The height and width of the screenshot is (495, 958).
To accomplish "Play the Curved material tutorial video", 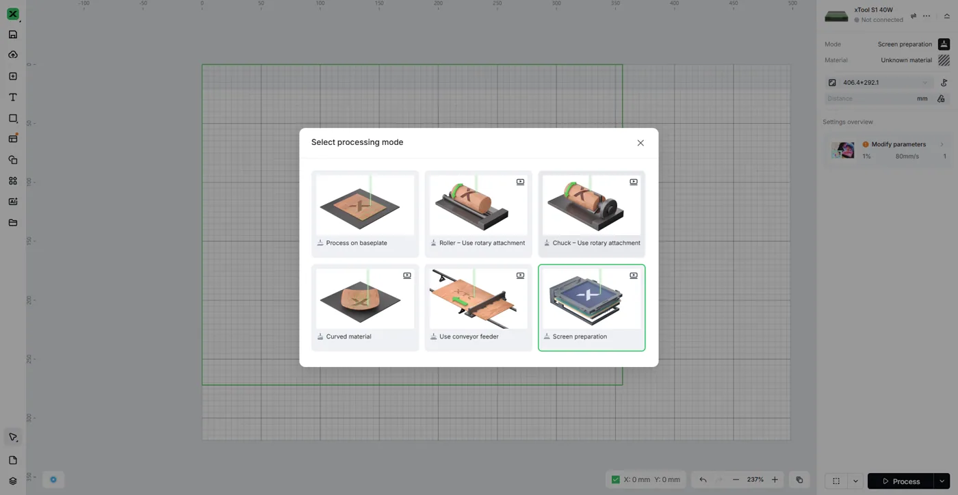I will [x=407, y=276].
